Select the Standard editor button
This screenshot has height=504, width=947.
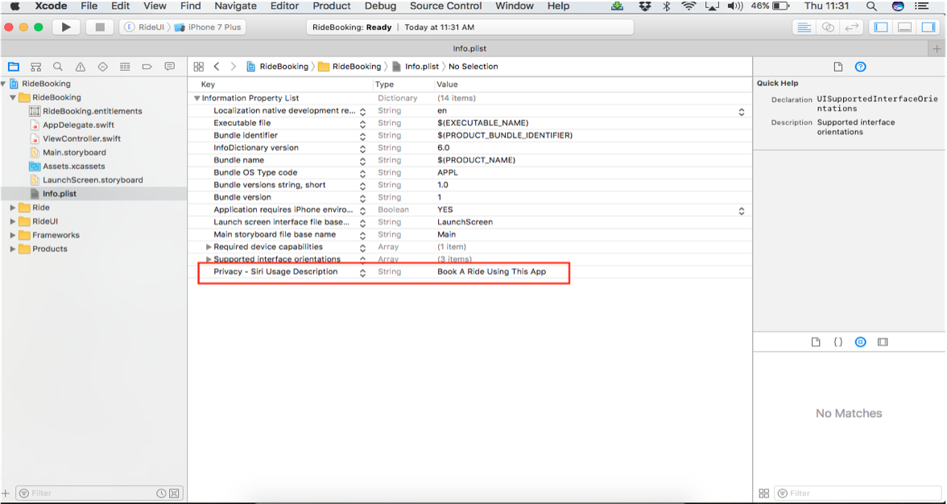[x=804, y=27]
